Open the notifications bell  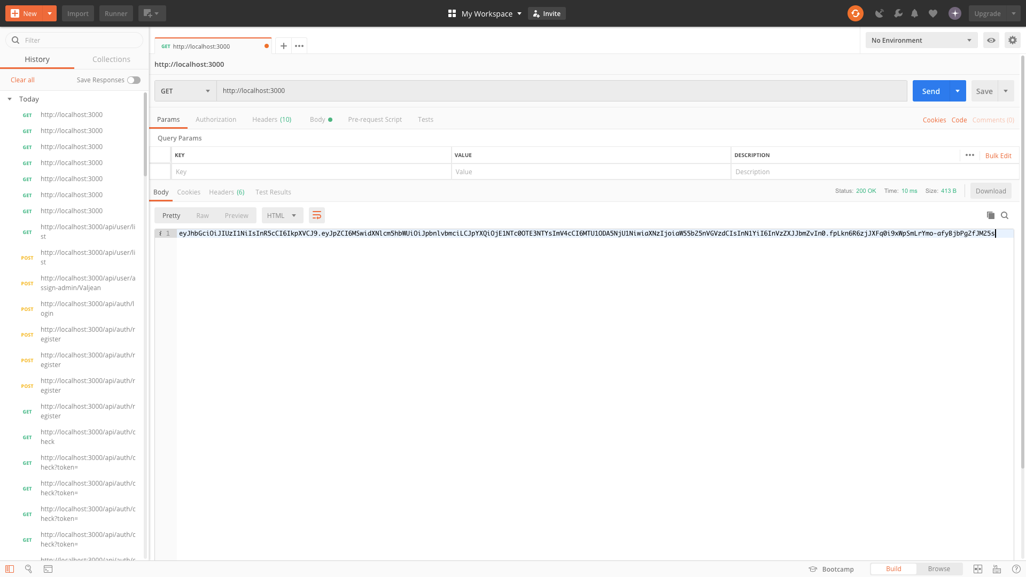pyautogui.click(x=914, y=13)
